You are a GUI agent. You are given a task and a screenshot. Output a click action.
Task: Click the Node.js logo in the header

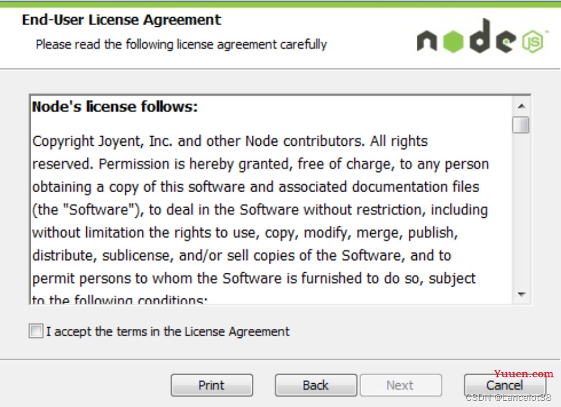(482, 36)
